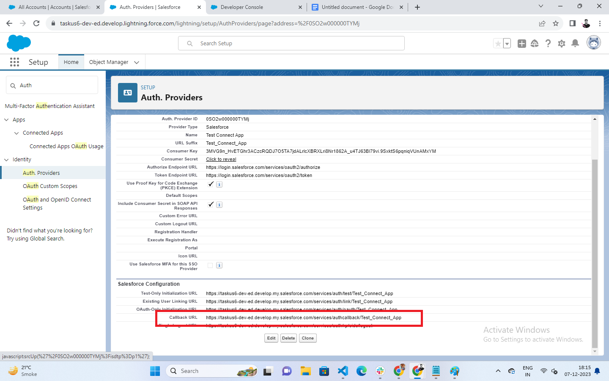Click the scrollbar up arrow

pyautogui.click(x=595, y=119)
